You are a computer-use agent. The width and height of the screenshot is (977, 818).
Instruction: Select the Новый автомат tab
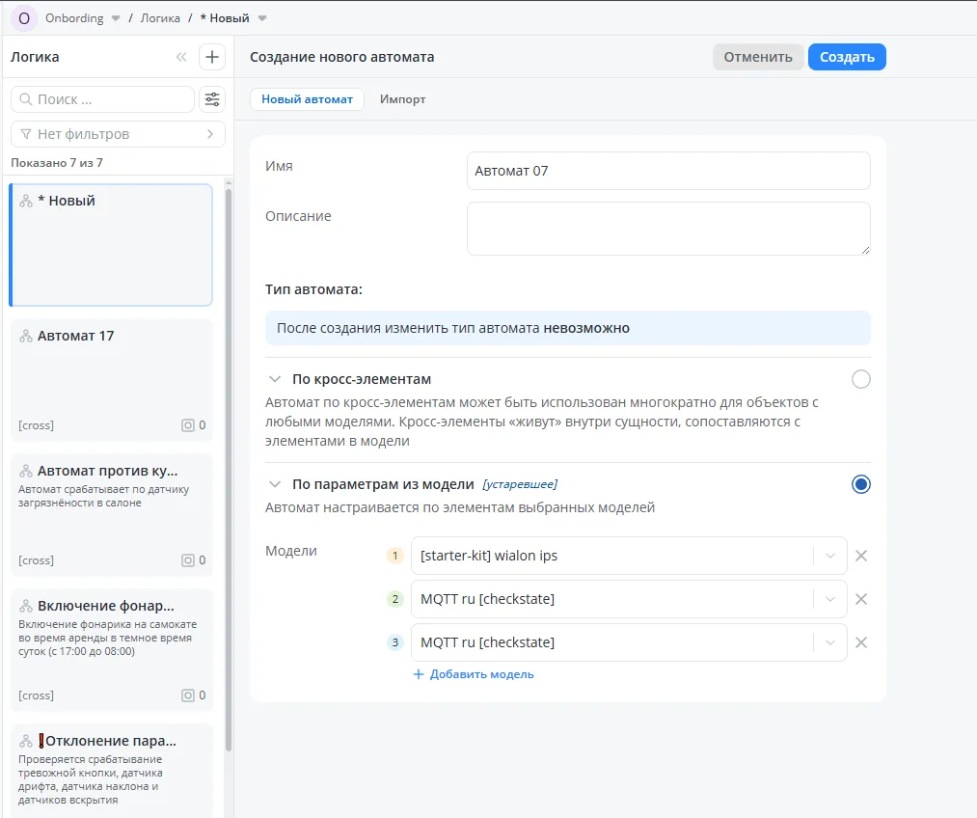pos(307,99)
